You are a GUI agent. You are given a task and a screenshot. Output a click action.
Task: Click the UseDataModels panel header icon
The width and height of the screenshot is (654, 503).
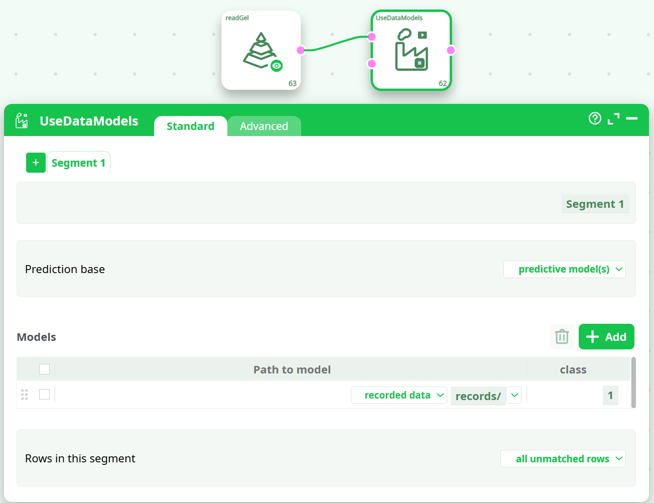tap(22, 121)
